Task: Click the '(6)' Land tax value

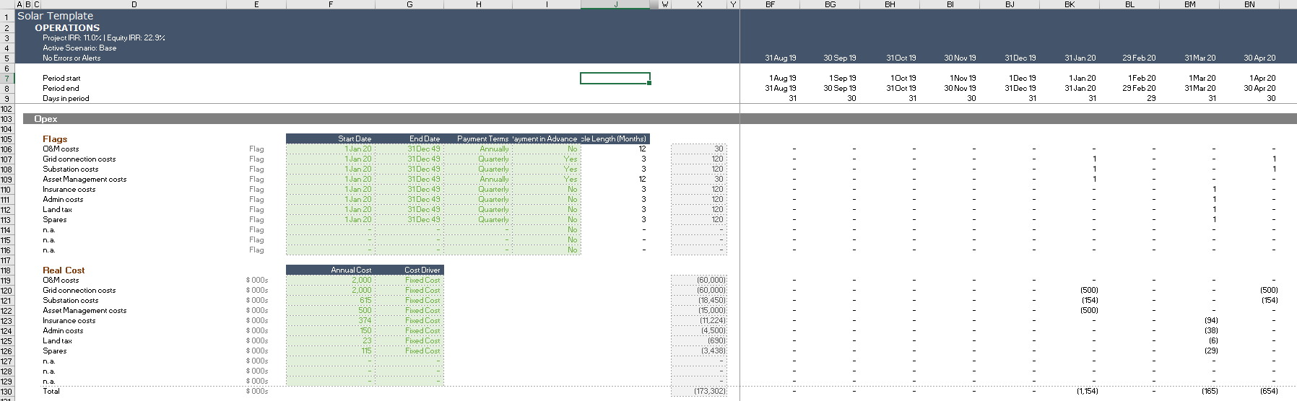Action: [x=1213, y=340]
